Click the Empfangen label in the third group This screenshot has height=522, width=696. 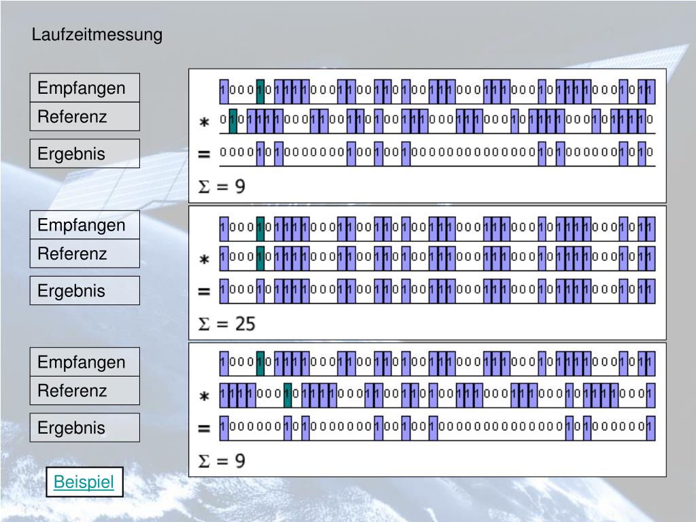click(x=85, y=362)
